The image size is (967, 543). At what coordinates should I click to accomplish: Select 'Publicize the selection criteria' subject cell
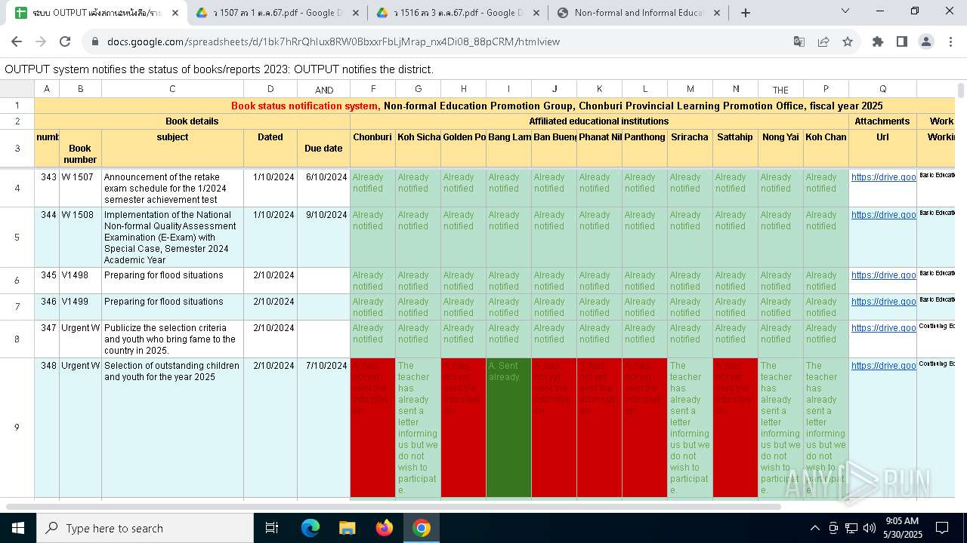pos(172,339)
